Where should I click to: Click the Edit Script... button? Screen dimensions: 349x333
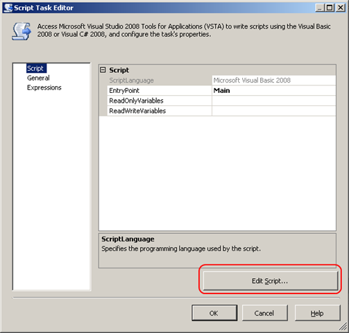click(x=271, y=281)
